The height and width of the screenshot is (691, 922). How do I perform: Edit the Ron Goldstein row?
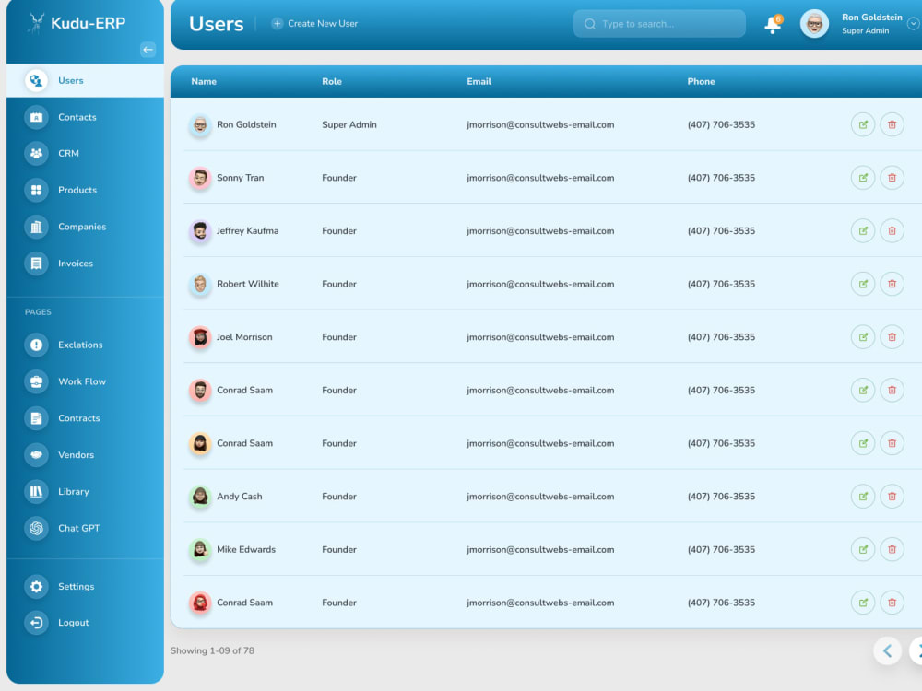863,124
